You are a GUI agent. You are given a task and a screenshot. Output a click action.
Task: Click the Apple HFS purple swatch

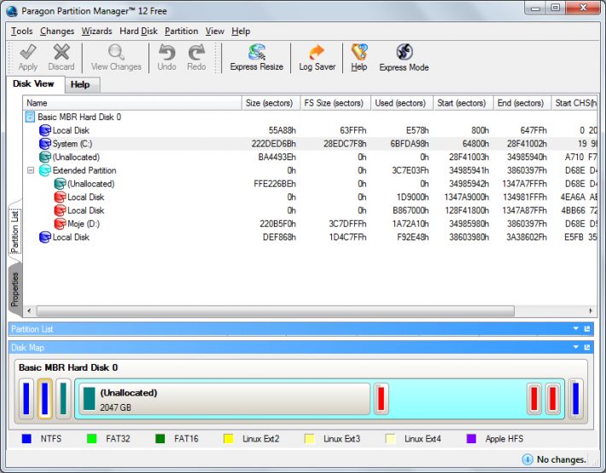click(471, 439)
